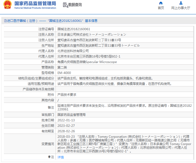Click the bullet icon beside 注
Screen dimensions: 196x163
click(49, 157)
